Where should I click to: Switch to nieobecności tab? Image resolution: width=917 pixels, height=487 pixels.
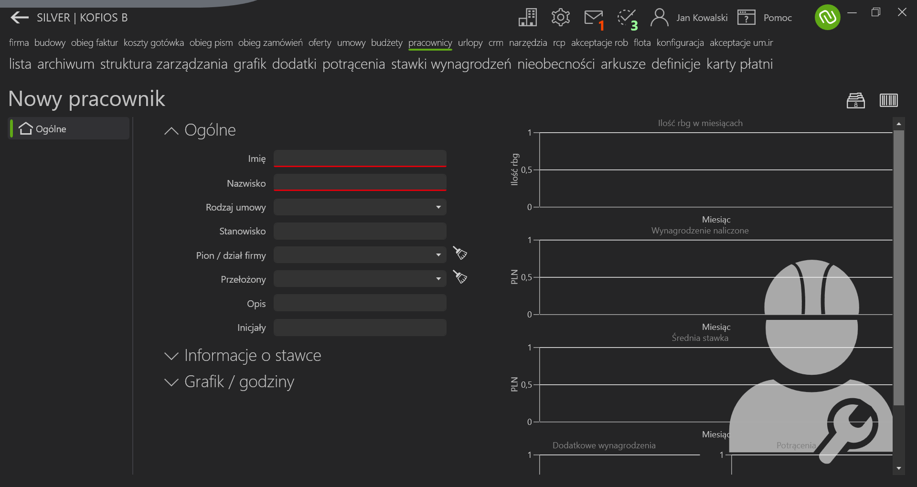tap(556, 64)
